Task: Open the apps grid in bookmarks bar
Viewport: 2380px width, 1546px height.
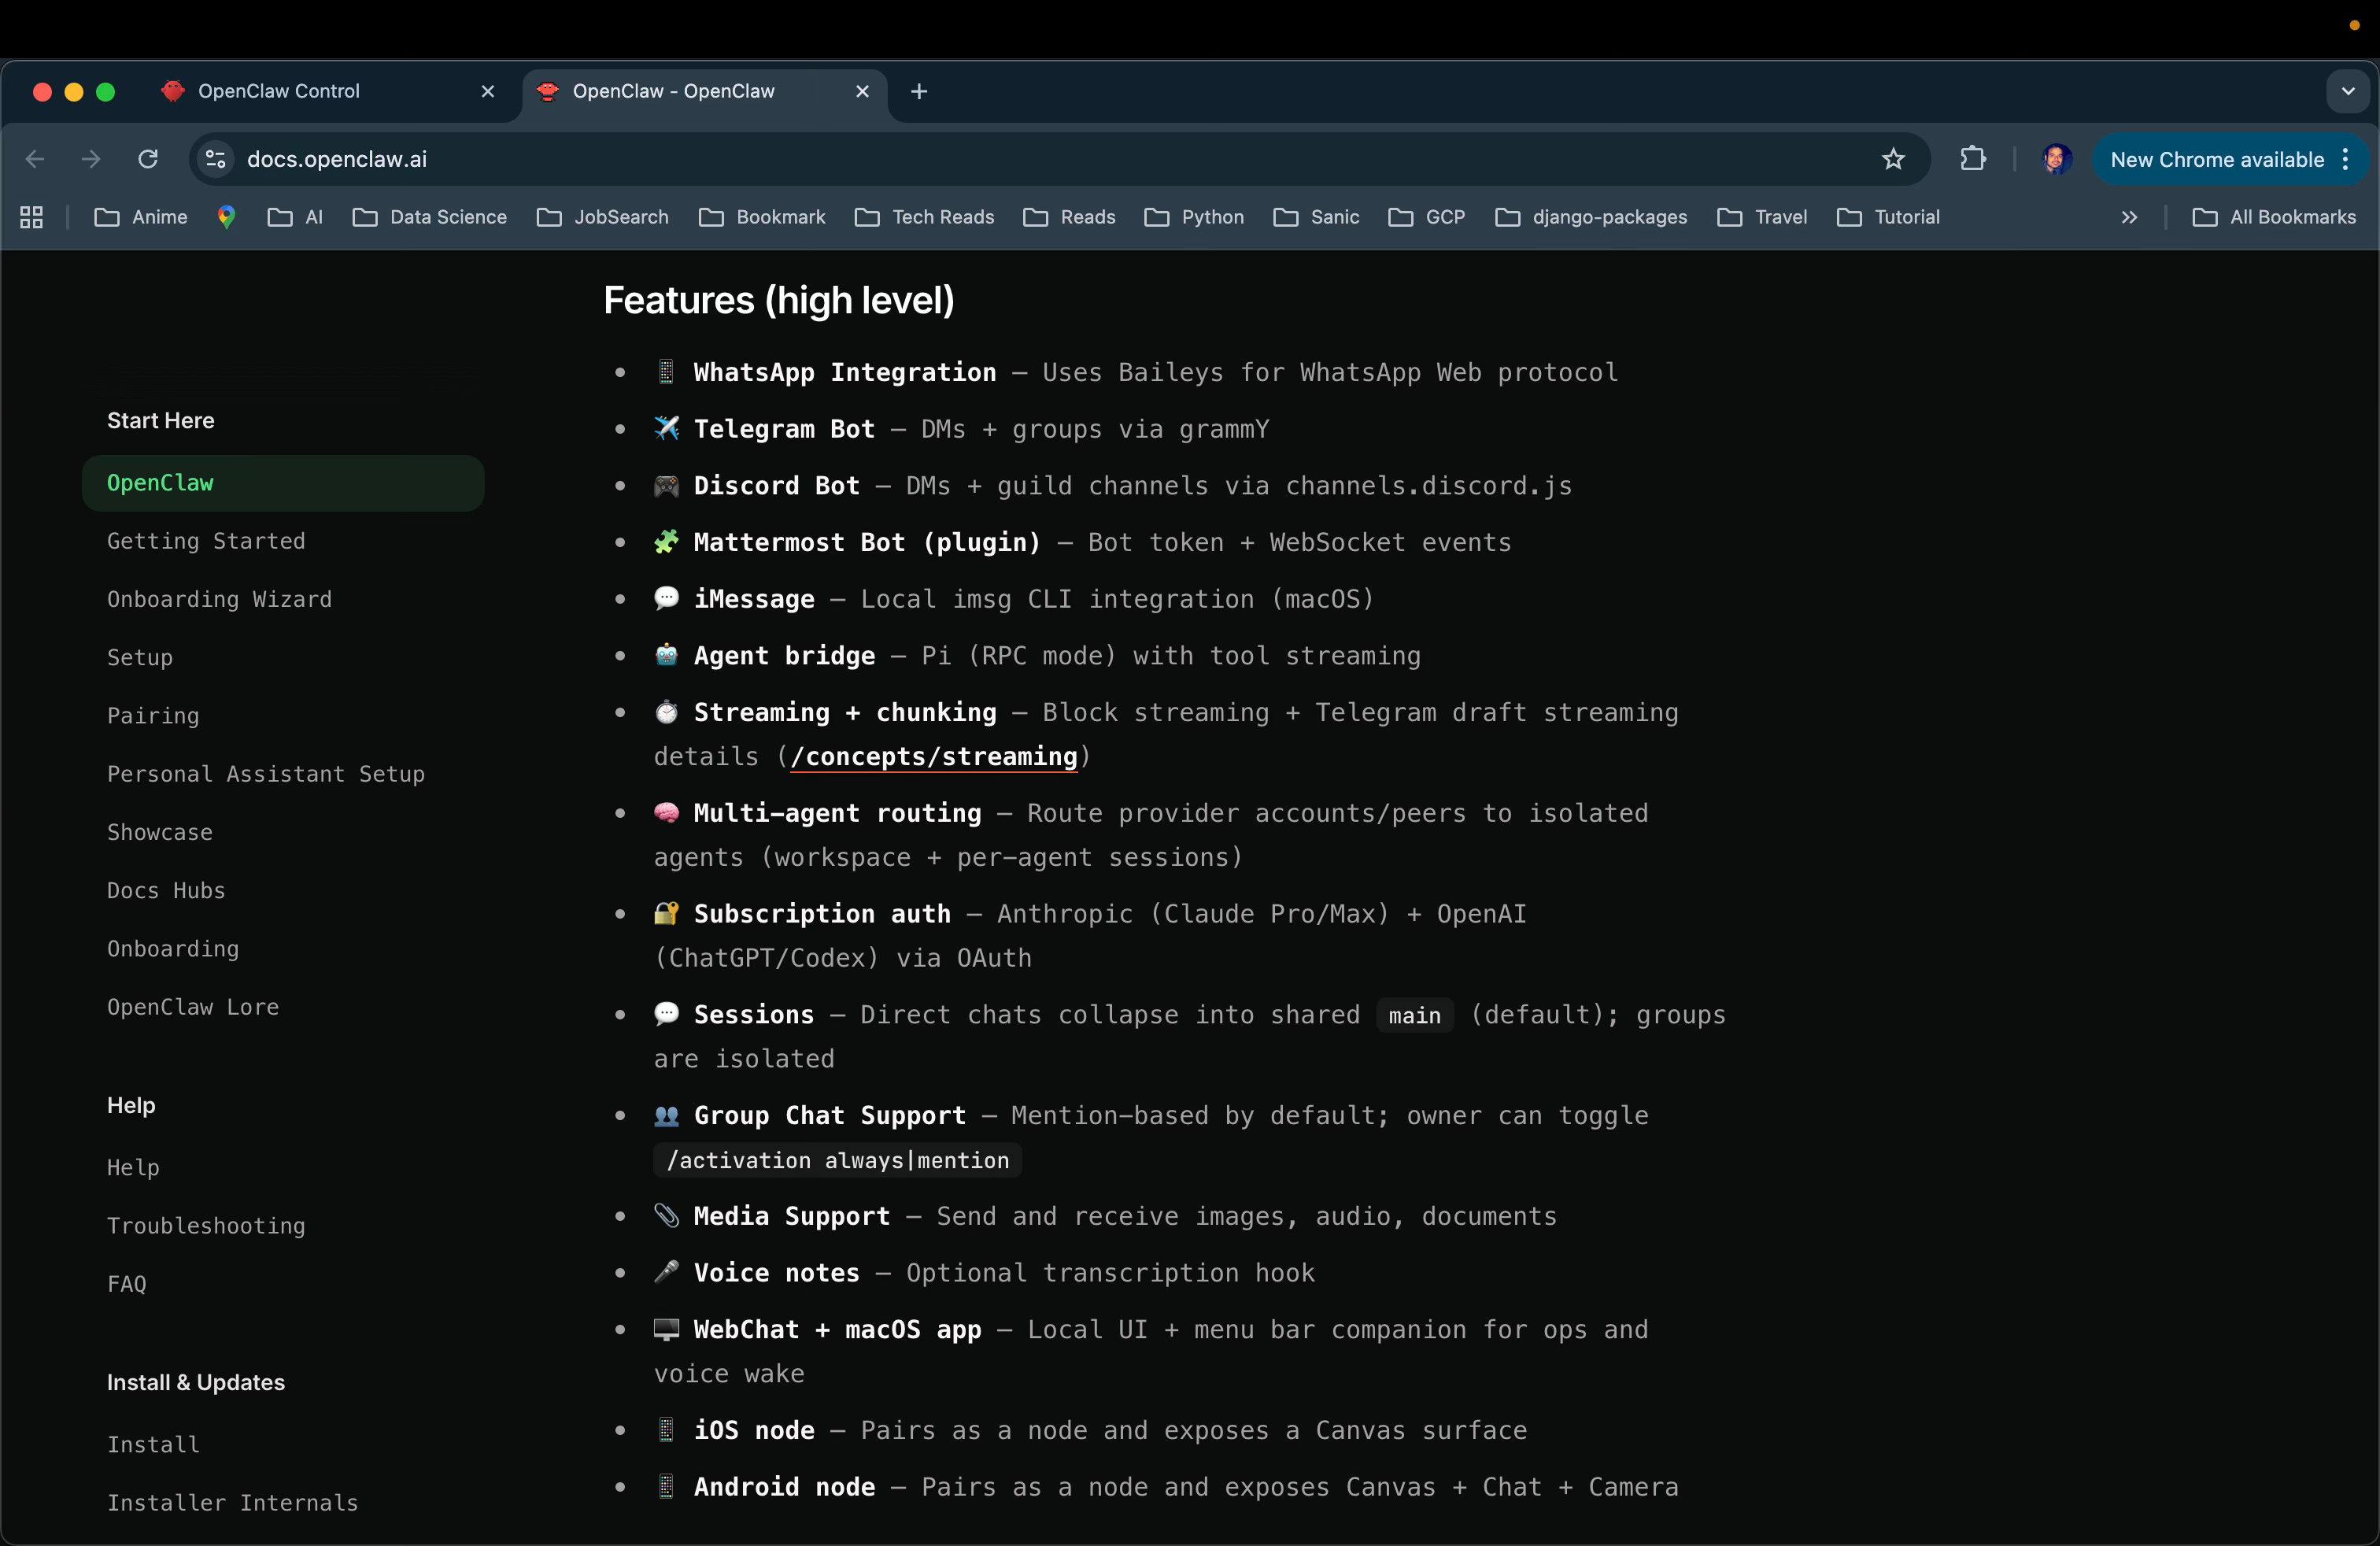Action: click(31, 217)
